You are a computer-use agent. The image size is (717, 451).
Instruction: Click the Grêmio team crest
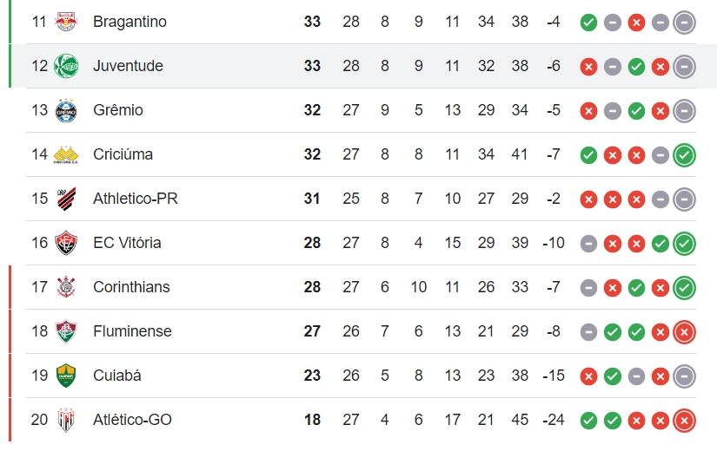(x=66, y=110)
